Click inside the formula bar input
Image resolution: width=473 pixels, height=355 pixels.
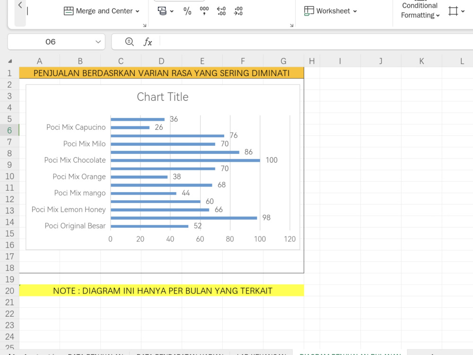pyautogui.click(x=316, y=42)
